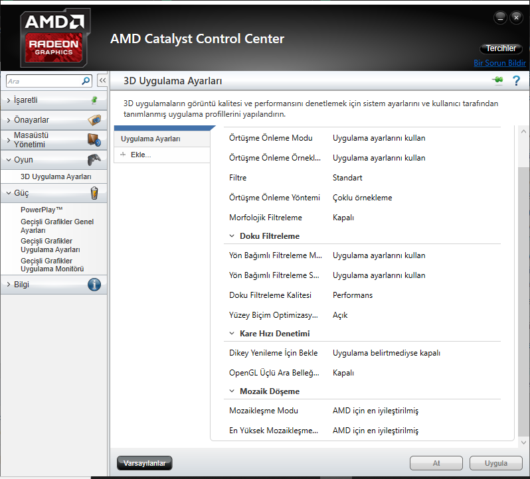Change Yüzey Biçim Optimizasy... value Açık

tap(340, 315)
